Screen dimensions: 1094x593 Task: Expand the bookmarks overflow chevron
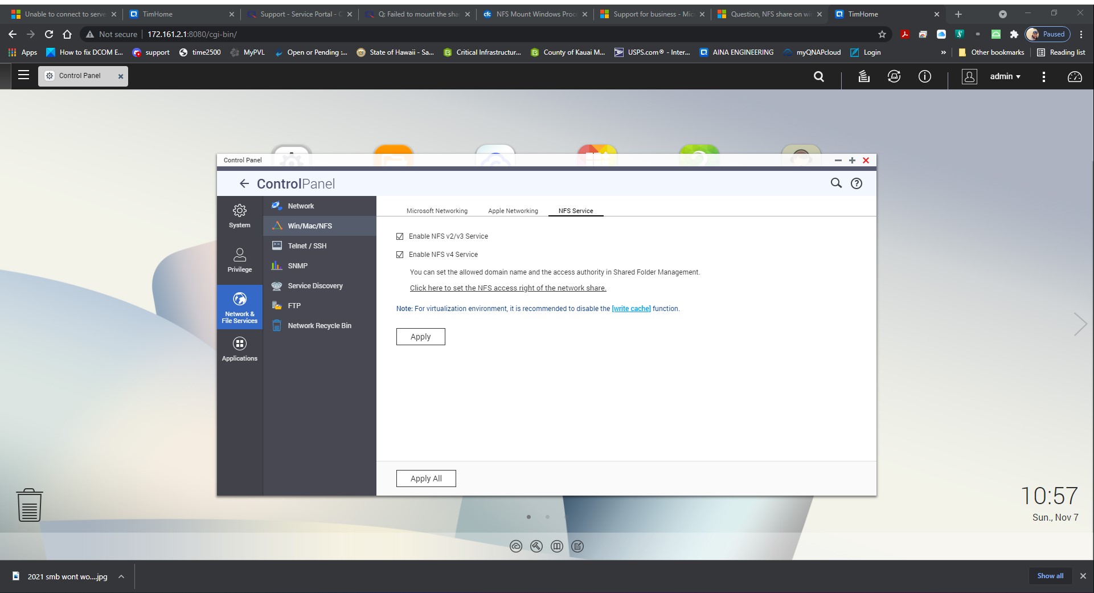tap(944, 52)
